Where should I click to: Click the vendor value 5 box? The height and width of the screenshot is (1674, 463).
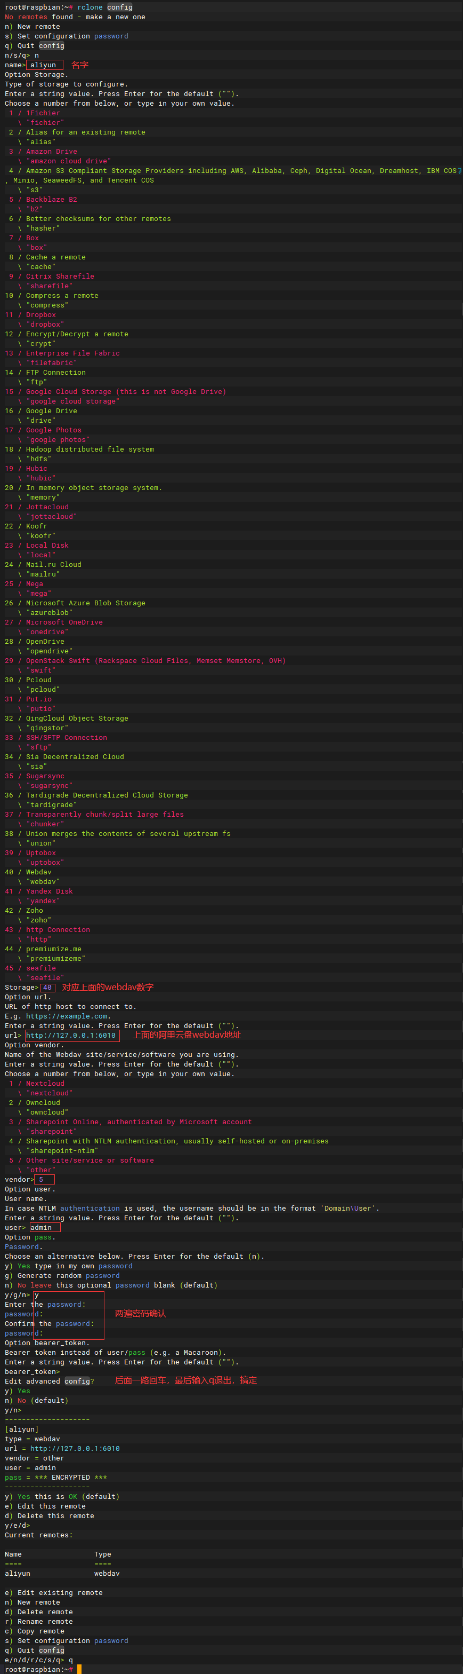[x=44, y=1180]
